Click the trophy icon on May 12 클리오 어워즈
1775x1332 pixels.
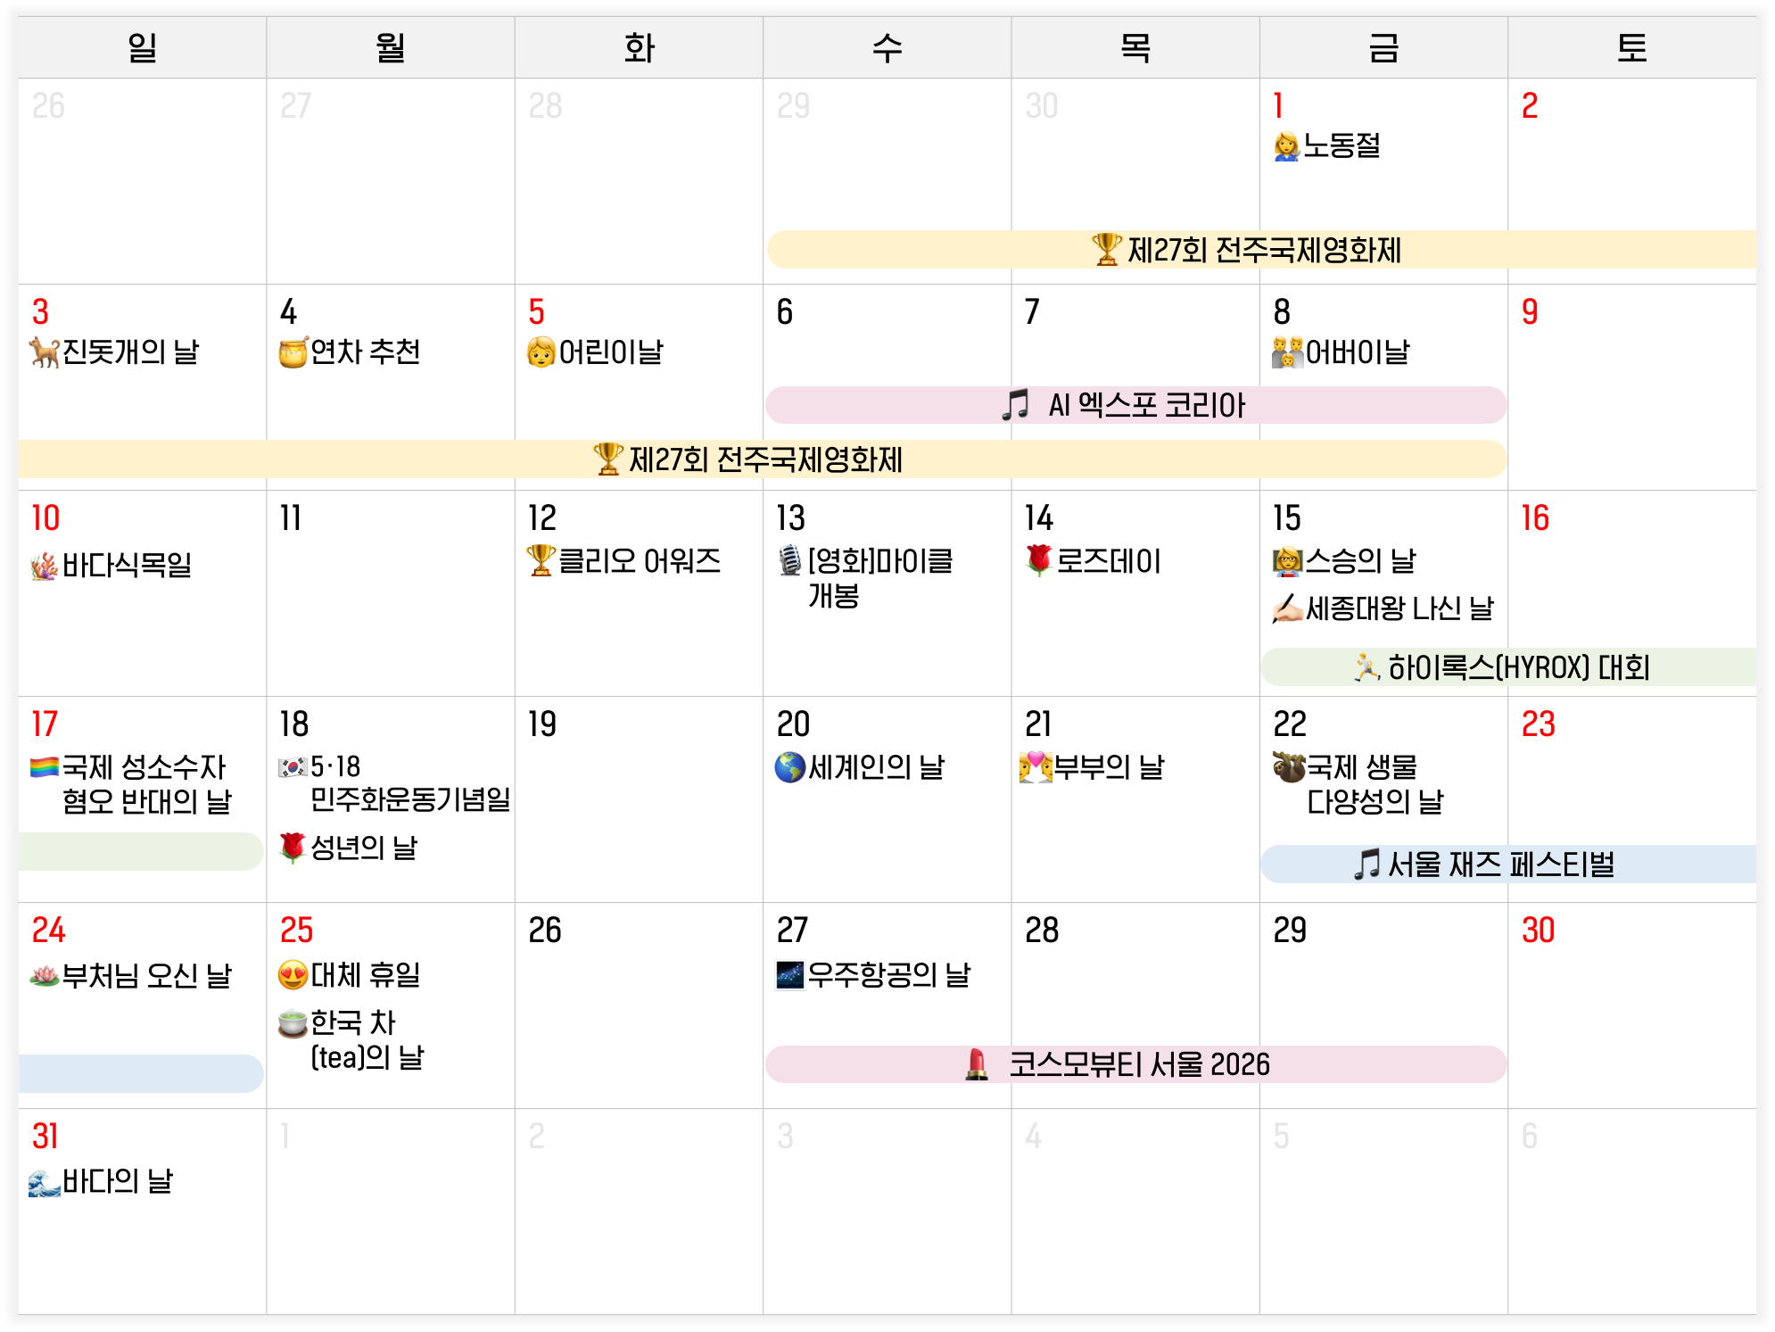click(541, 560)
